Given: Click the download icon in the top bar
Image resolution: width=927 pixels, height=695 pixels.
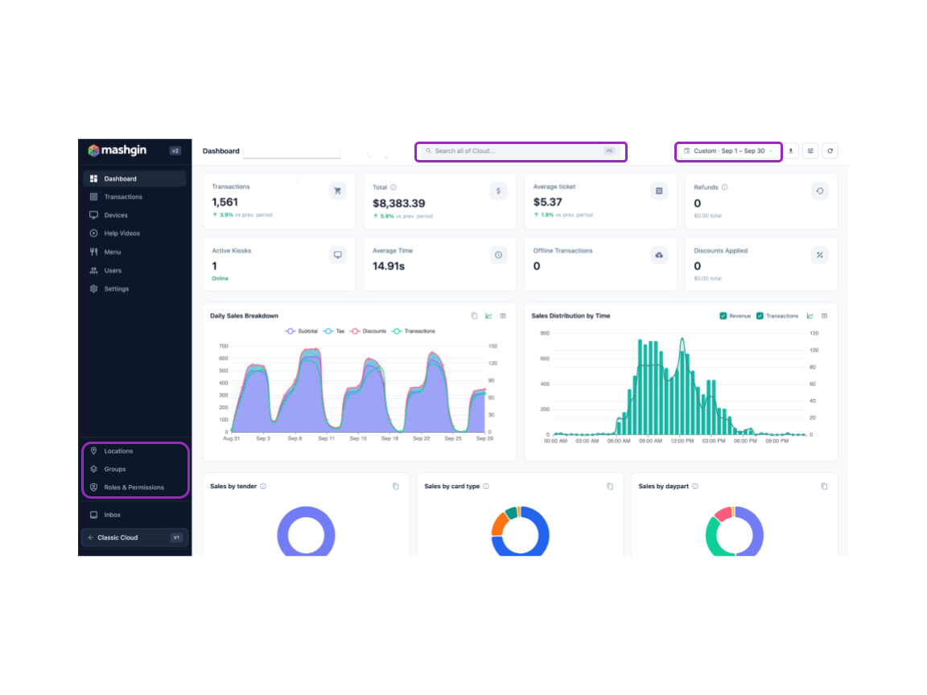Looking at the screenshot, I should (x=791, y=151).
